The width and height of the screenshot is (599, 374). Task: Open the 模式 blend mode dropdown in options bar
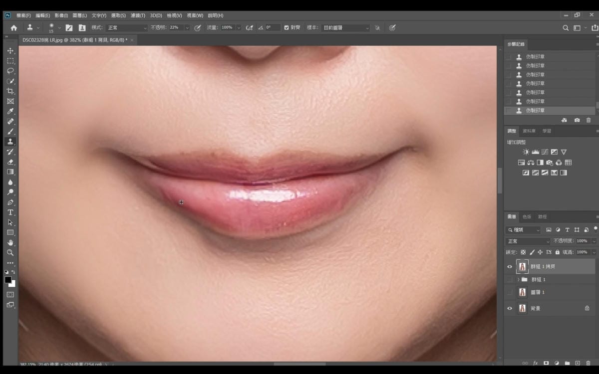126,28
